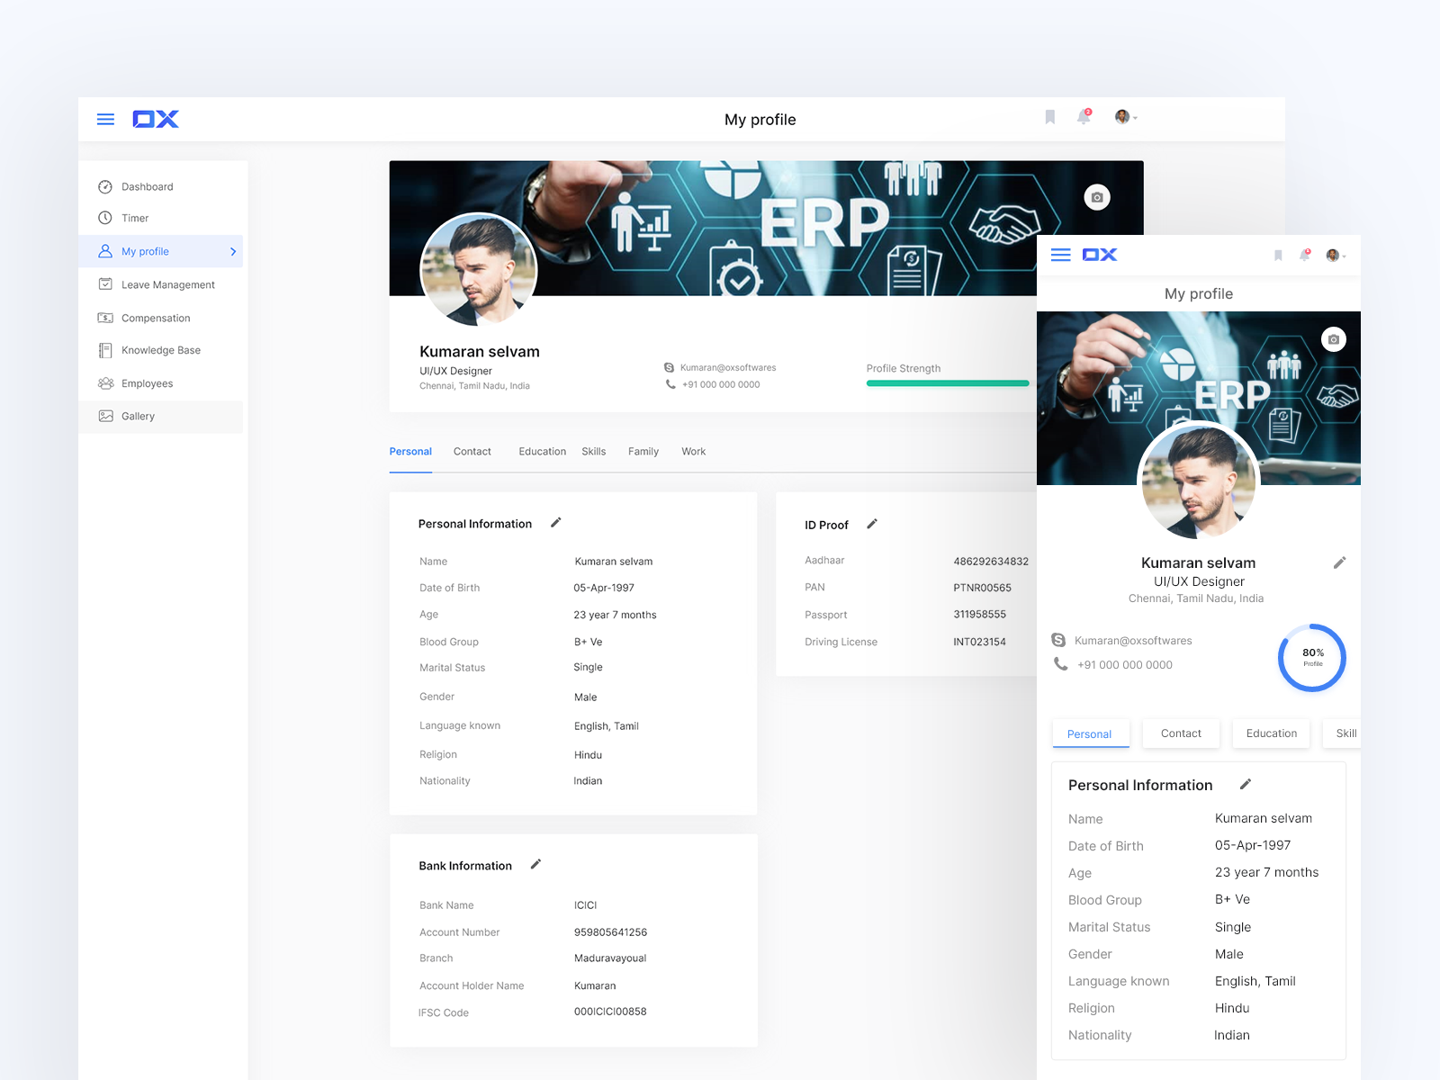Click the OX logo in the desktop header
The image size is (1440, 1080).
156,119
